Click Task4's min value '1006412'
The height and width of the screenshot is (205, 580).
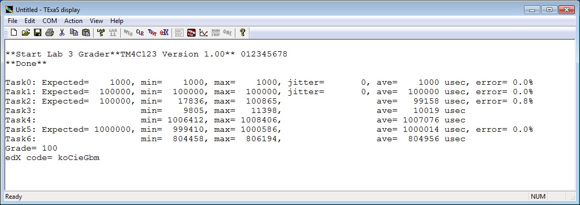tap(186, 120)
